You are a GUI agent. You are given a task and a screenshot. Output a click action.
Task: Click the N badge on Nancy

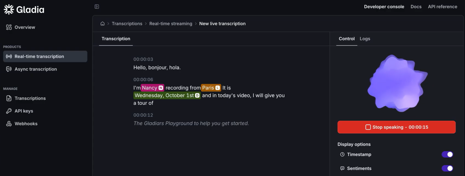(x=161, y=88)
